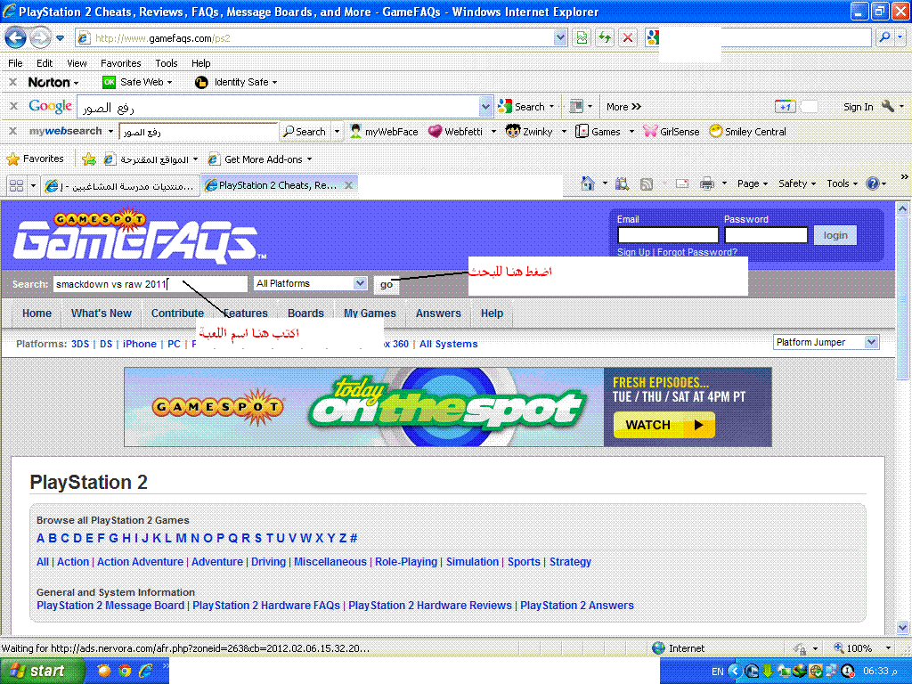Image resolution: width=912 pixels, height=684 pixels.
Task: Click the red Stop loading icon
Action: [628, 38]
